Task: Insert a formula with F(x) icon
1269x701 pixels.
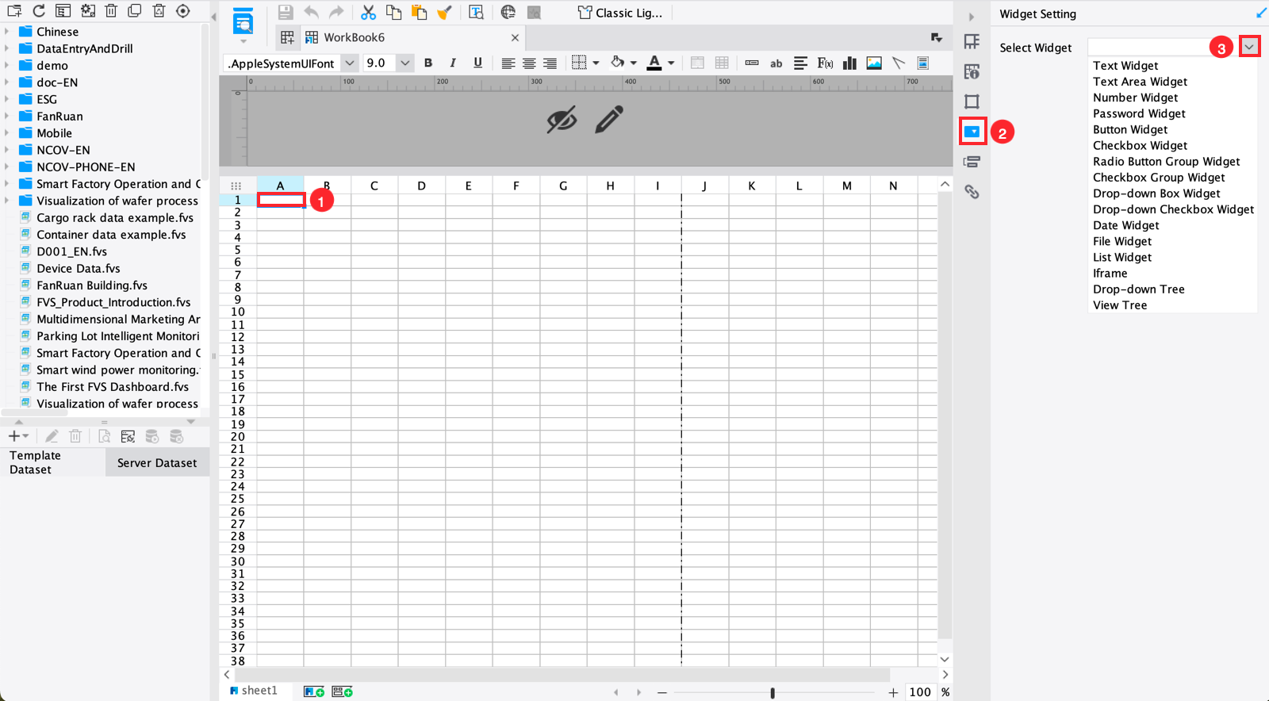Action: coord(825,63)
